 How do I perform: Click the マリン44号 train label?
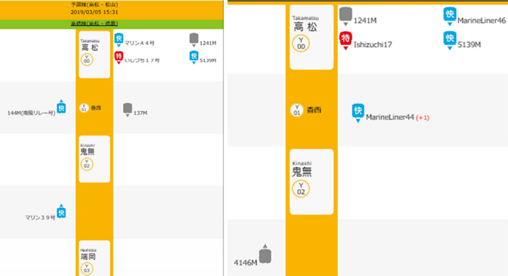coord(140,43)
